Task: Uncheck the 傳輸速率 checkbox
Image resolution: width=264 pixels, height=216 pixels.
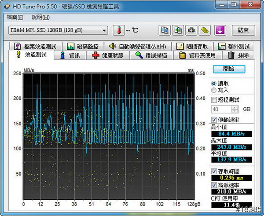Action: tap(214, 120)
